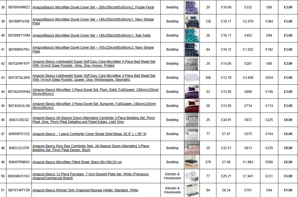Click grey bed sheet thumbnail in row 42
The width and height of the screenshot is (298, 197).
[192, 64]
